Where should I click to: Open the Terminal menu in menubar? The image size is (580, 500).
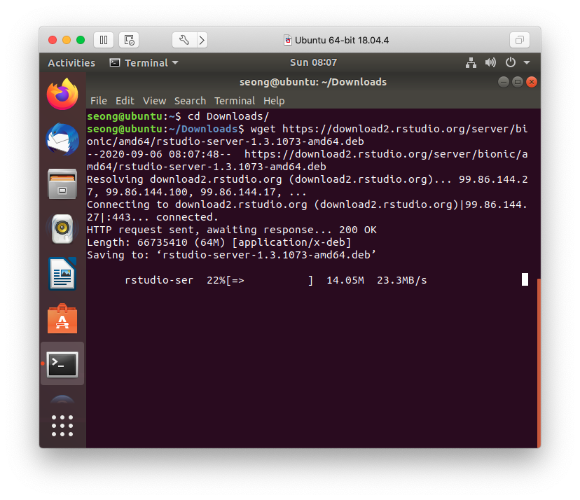(x=235, y=101)
